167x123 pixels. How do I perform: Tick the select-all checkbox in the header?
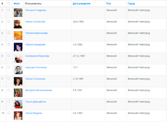[x=9, y=3]
